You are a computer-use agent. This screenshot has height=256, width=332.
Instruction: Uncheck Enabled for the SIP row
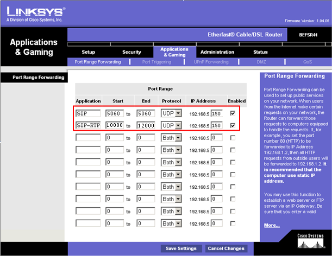click(x=233, y=113)
